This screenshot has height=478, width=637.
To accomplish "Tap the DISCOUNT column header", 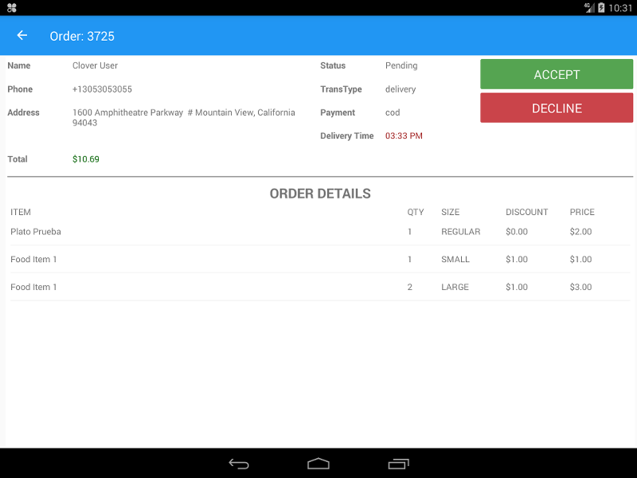I will pos(527,212).
